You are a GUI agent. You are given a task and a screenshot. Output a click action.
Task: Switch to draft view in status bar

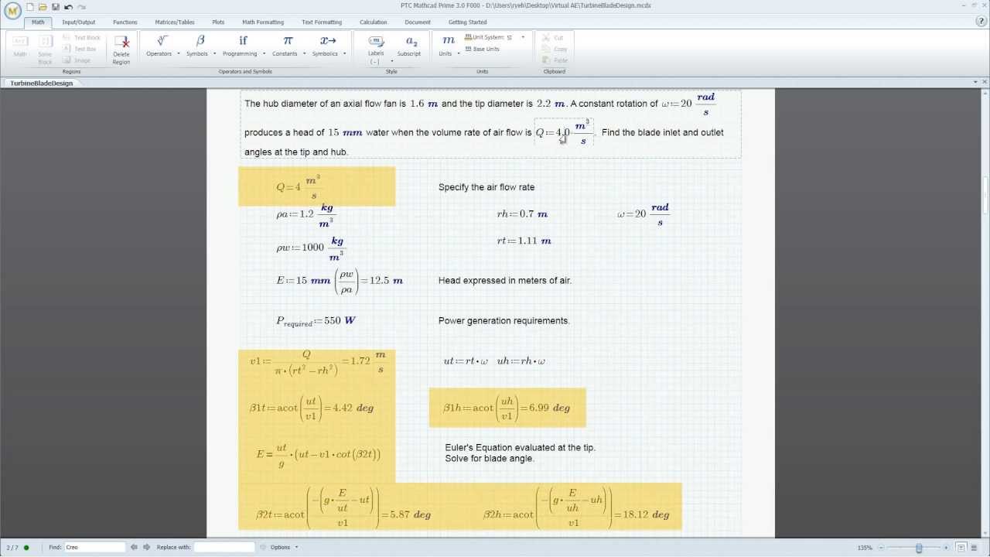point(975,548)
